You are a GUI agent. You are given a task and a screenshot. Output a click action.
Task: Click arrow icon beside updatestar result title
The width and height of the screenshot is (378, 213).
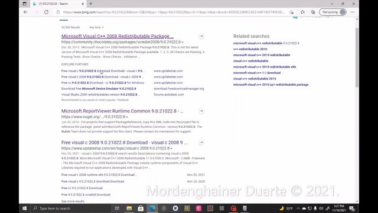click(201, 143)
